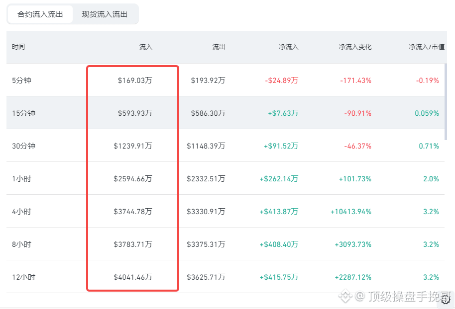This screenshot has width=455, height=309.
Task: Select the 30分钟 row label
Action: [23, 146]
